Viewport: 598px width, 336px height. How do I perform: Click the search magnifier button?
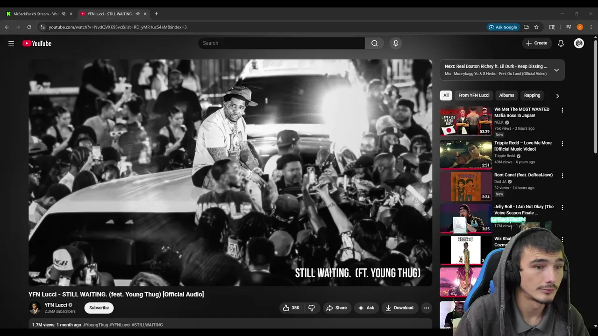[x=374, y=43]
